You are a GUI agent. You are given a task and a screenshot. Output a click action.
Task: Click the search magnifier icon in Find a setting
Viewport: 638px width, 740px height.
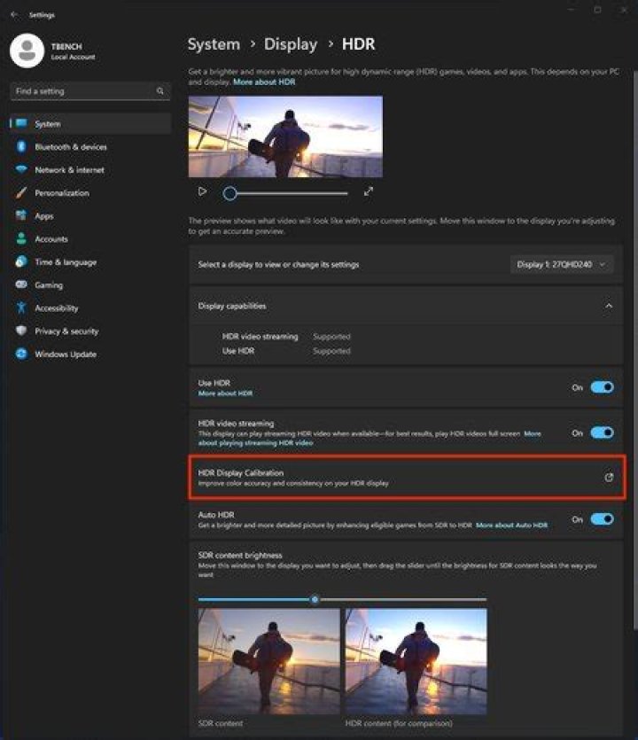click(x=160, y=91)
